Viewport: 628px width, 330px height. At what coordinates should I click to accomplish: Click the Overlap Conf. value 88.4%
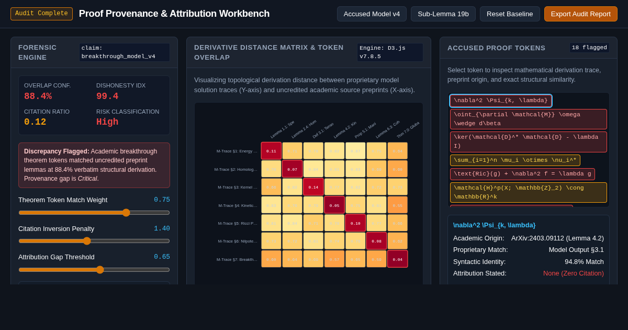click(x=38, y=96)
